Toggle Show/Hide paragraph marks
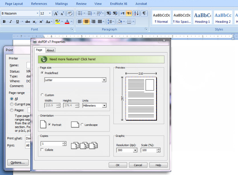The height and width of the screenshot is (175, 238). [x=144, y=13]
